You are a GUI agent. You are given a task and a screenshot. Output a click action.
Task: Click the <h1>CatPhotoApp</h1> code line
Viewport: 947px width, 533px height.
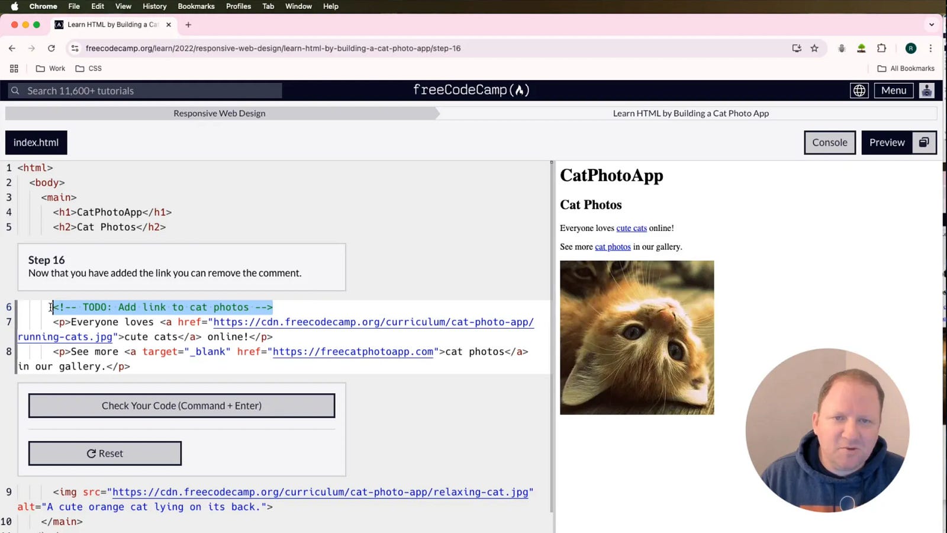pos(112,212)
